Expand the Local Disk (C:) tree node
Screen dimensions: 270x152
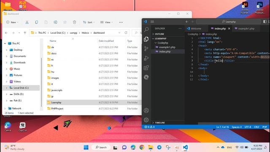(7, 88)
